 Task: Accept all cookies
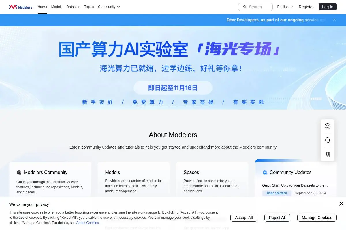244,218
